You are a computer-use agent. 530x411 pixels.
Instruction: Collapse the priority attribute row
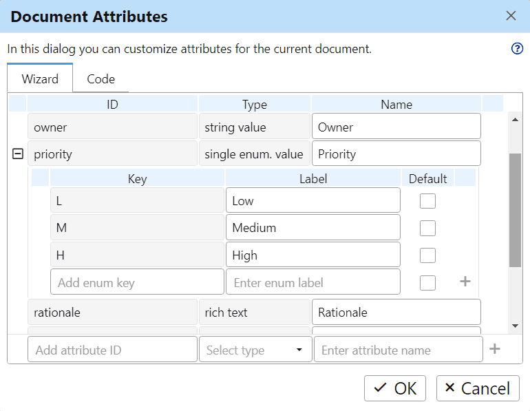pos(18,154)
